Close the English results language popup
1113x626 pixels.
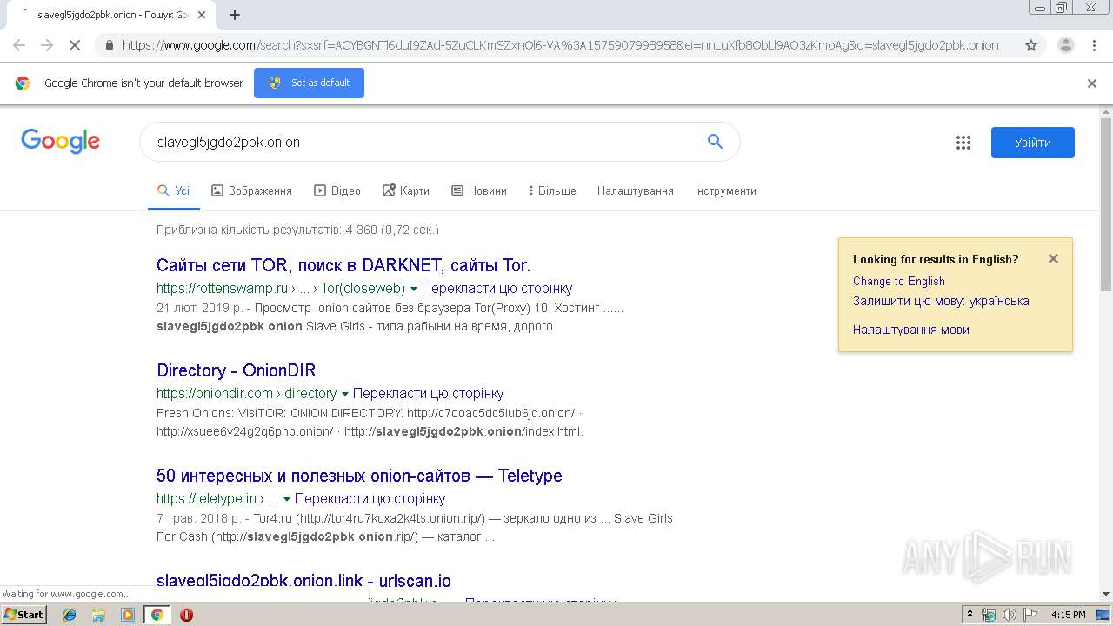tap(1053, 258)
